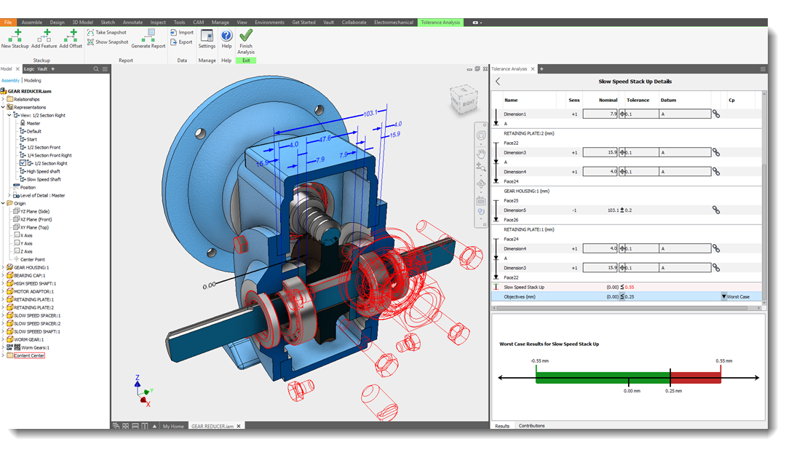Collapse the Origin folder
The width and height of the screenshot is (786, 450).
(4, 204)
